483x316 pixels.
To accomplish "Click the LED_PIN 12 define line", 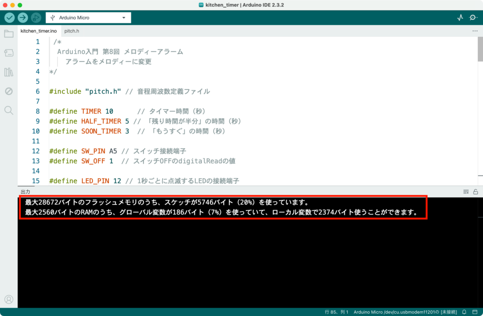I will click(x=144, y=181).
